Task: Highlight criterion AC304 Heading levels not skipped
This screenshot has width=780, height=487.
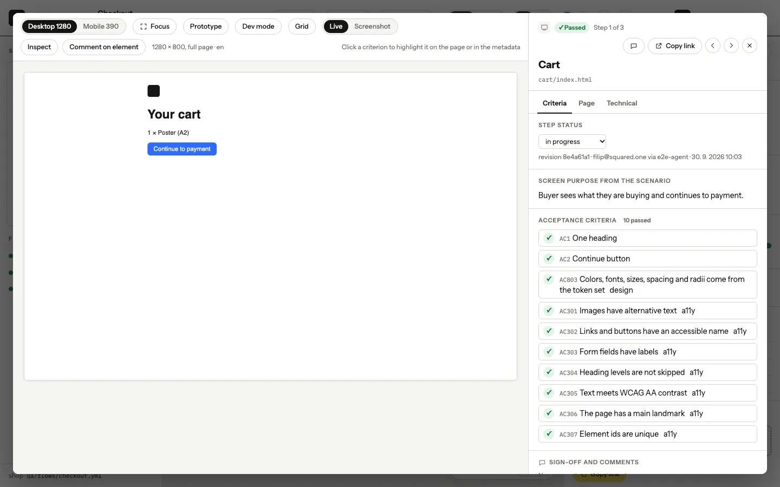Action: click(648, 372)
